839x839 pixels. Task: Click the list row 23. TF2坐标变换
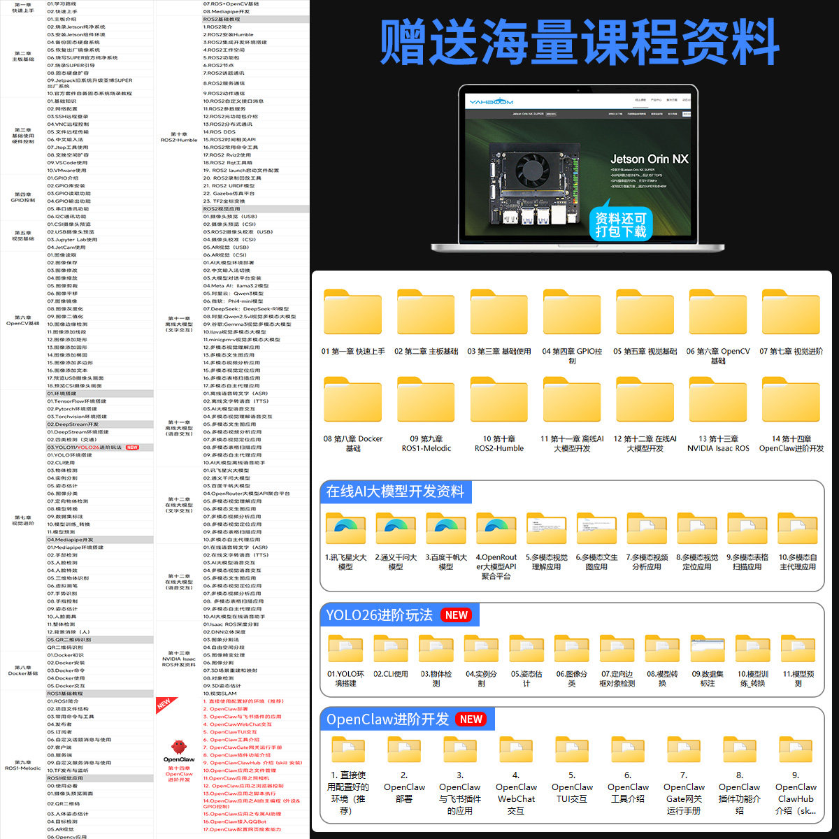coord(224,201)
